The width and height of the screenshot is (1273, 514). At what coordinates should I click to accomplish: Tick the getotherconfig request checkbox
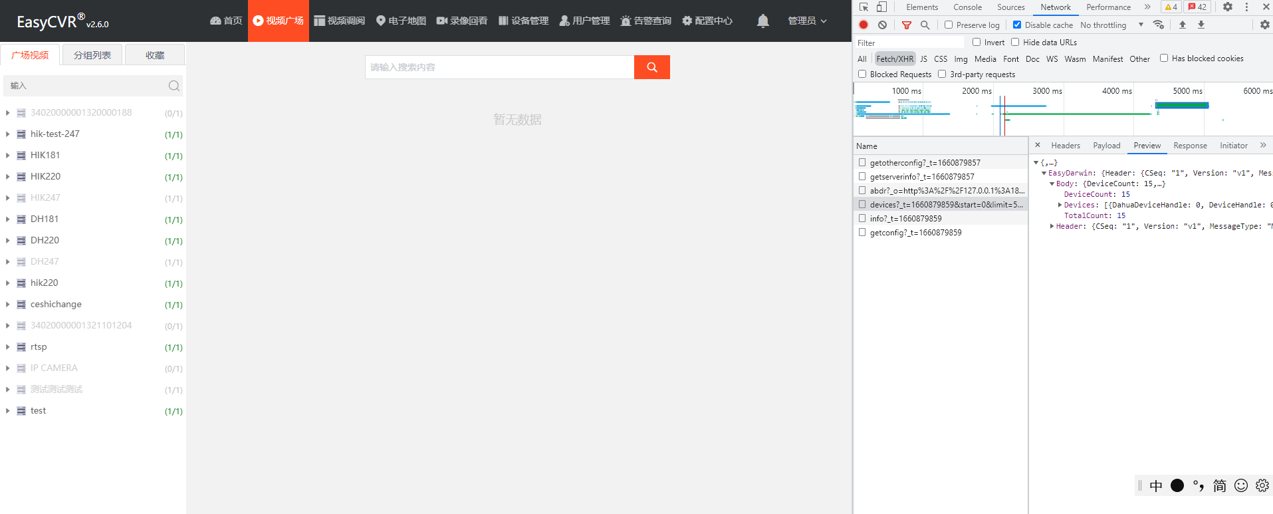pyautogui.click(x=862, y=162)
